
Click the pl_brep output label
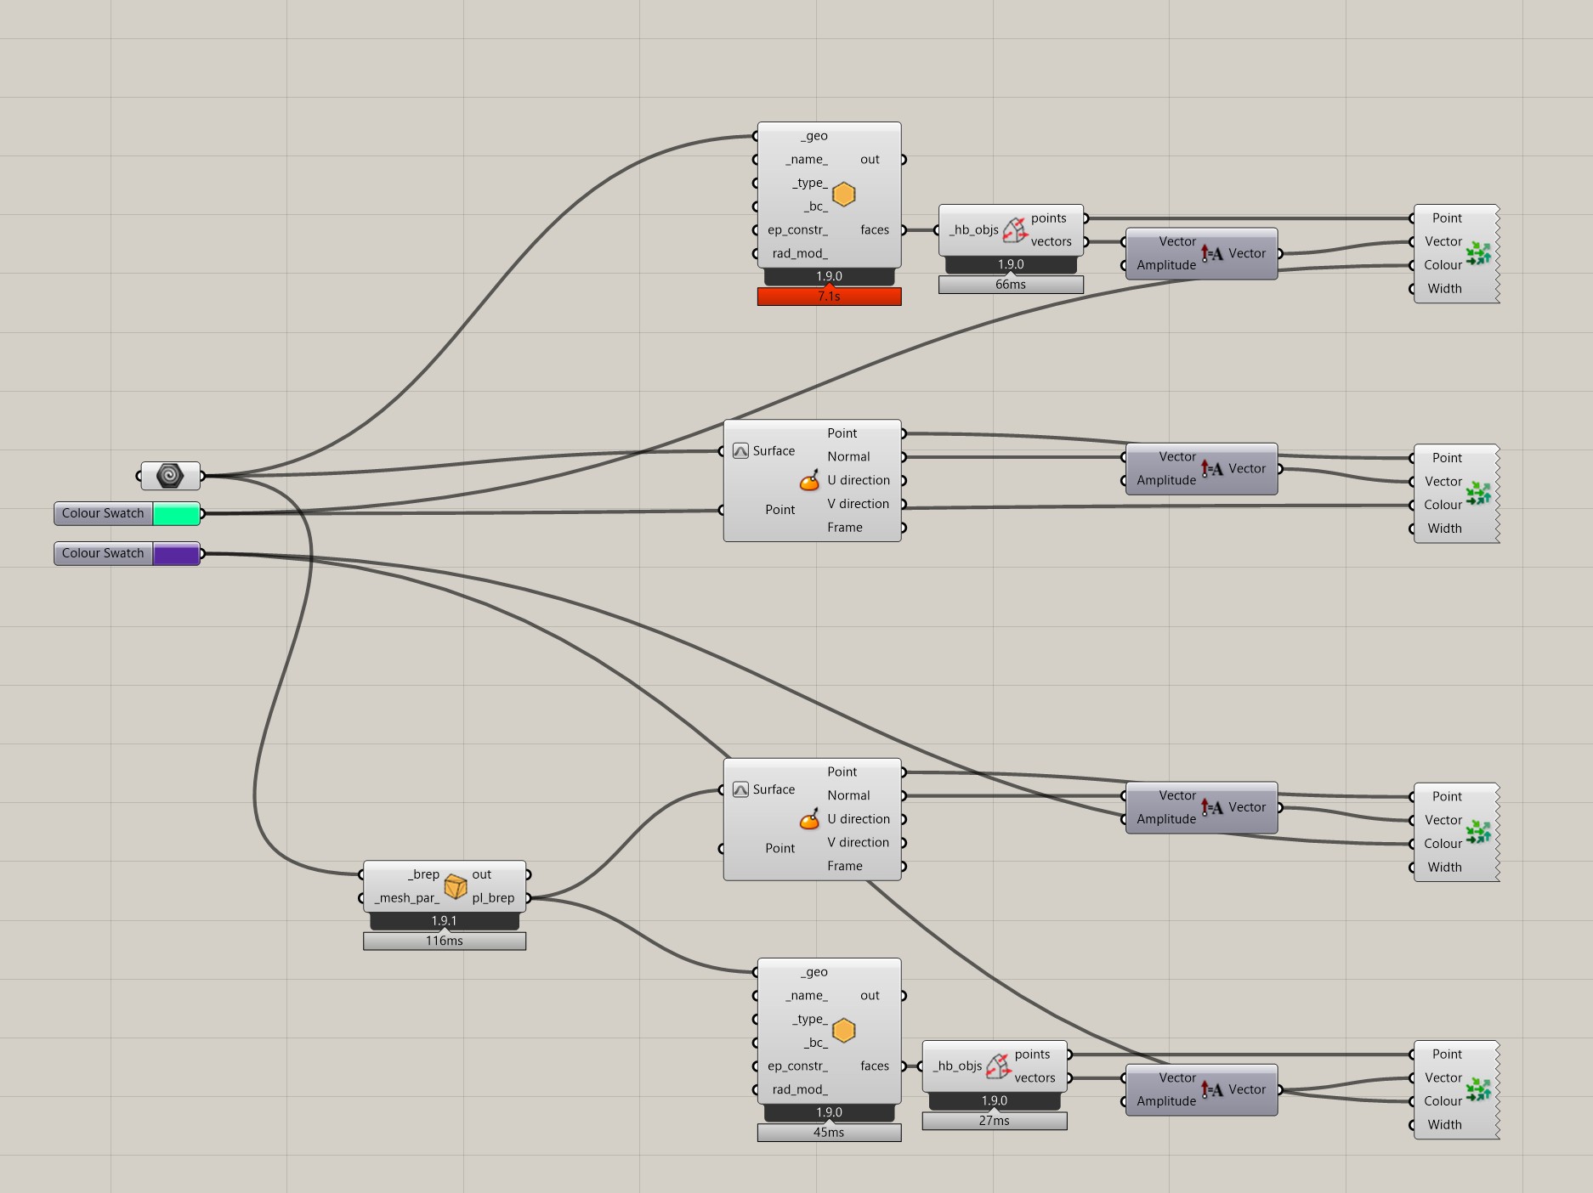[x=493, y=898]
